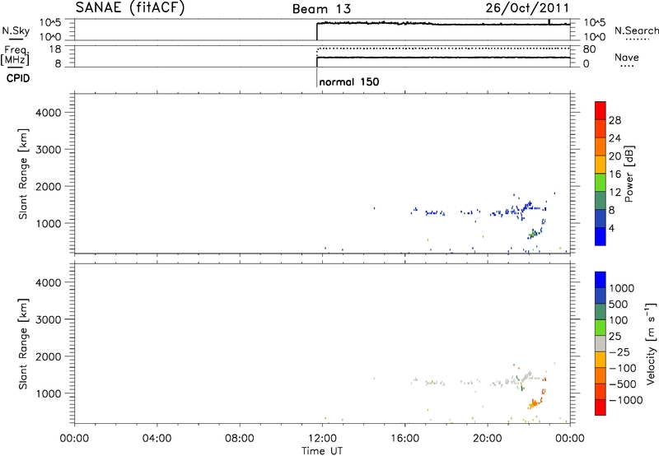Click the -1000 label on Velocity colorbar
Image resolution: width=659 pixels, height=456 pixels.
point(626,400)
